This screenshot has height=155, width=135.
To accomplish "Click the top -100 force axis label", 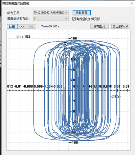I will (73, 38).
